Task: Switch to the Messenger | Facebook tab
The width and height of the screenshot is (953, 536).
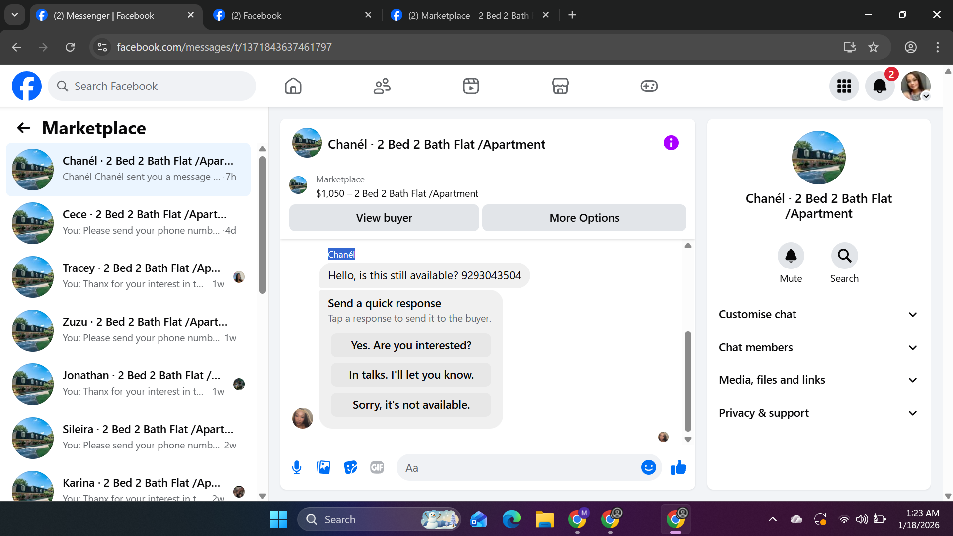Action: point(103,15)
